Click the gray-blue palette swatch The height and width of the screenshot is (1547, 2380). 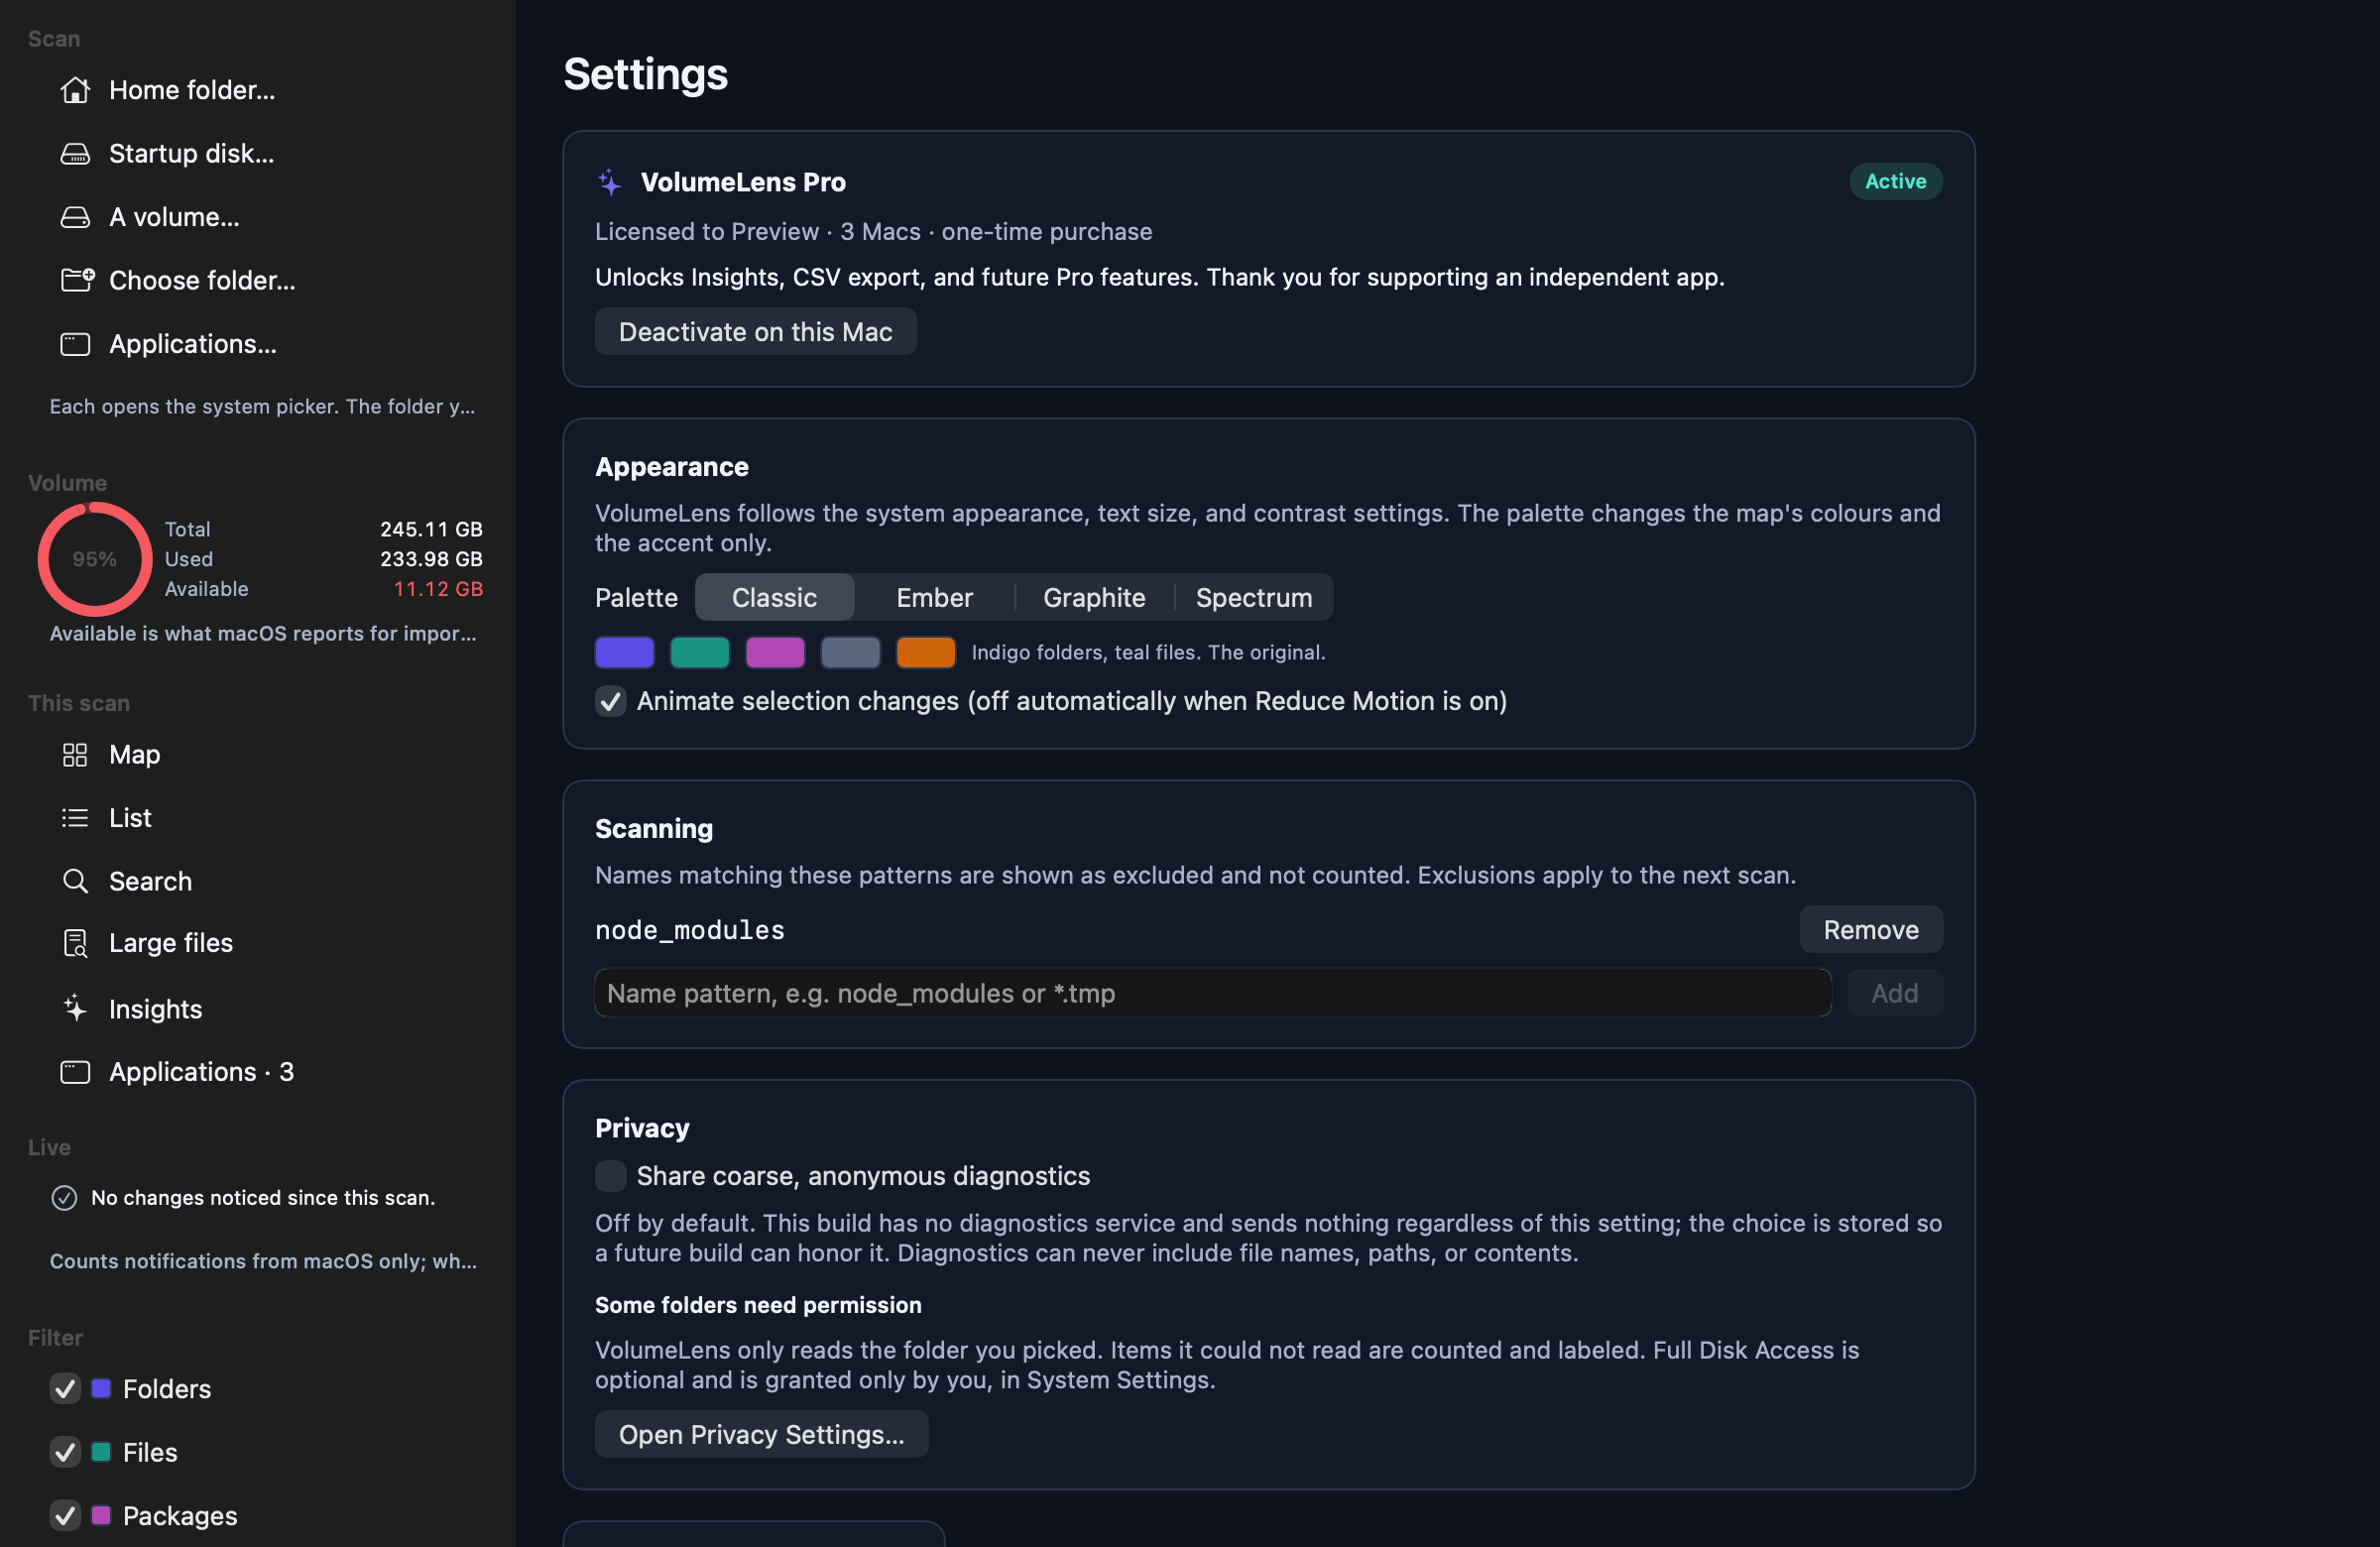click(x=851, y=652)
